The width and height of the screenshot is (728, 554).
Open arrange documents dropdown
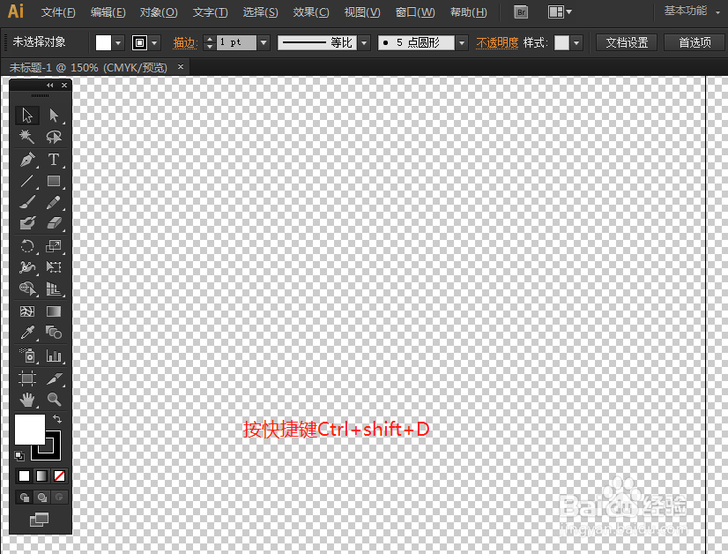pos(560,12)
